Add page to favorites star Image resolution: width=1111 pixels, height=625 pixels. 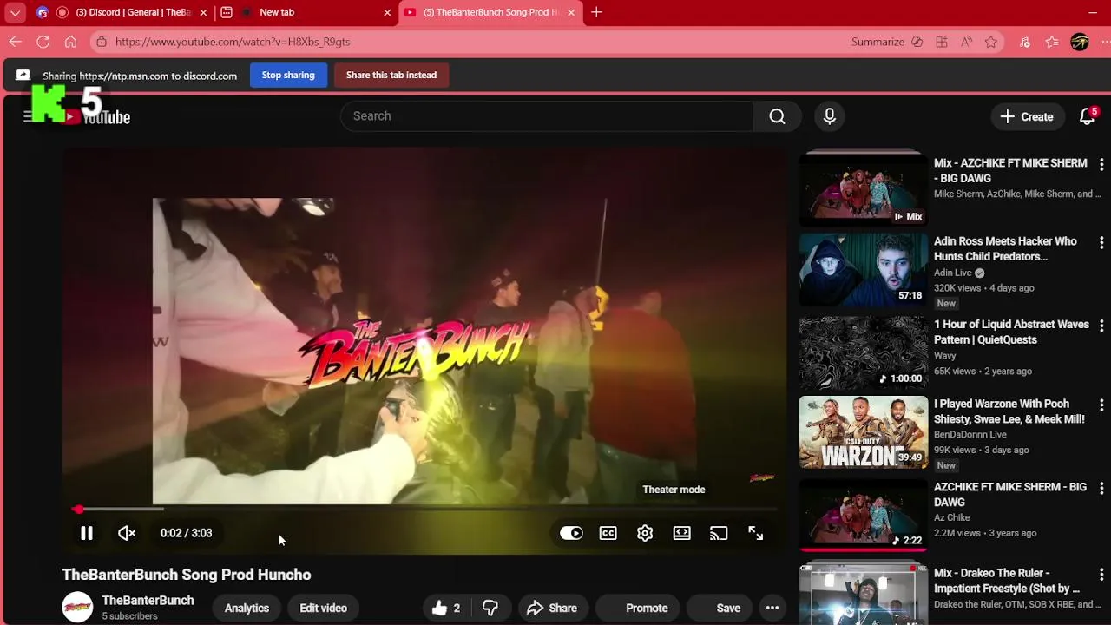point(991,42)
